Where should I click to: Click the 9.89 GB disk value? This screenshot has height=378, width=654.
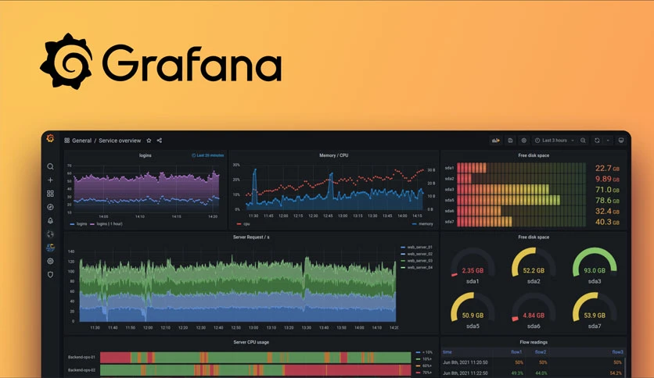pos(607,179)
